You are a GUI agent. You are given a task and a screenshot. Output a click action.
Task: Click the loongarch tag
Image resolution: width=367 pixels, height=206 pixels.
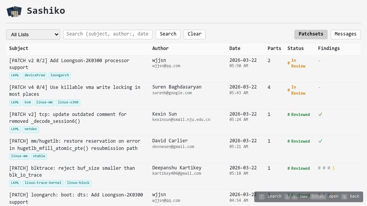(x=60, y=76)
